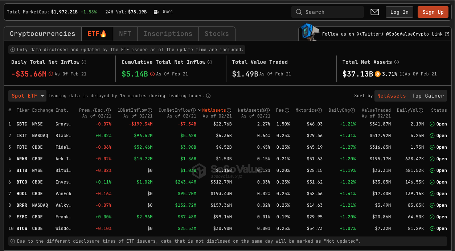
Task: Click info icon on DailyVol column header
Action: 421,110
